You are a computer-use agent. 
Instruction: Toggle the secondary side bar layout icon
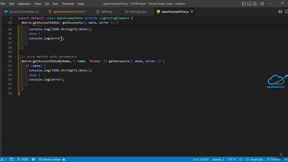[254, 4]
